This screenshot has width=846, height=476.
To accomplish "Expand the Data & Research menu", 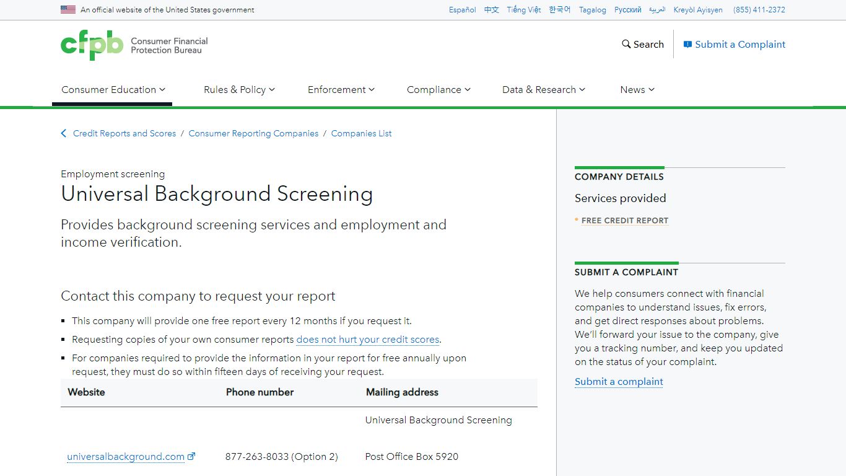I will click(x=543, y=89).
